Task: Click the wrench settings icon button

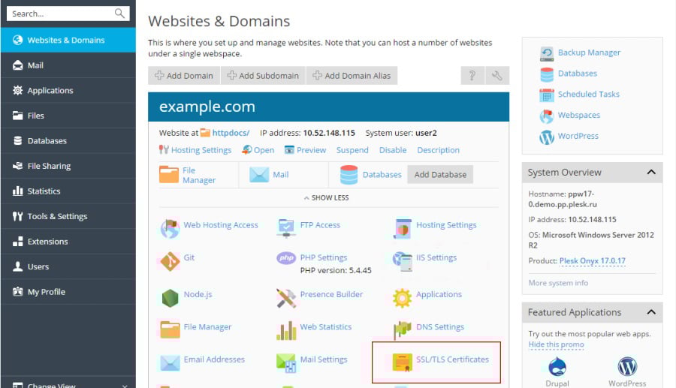Action: click(x=497, y=75)
